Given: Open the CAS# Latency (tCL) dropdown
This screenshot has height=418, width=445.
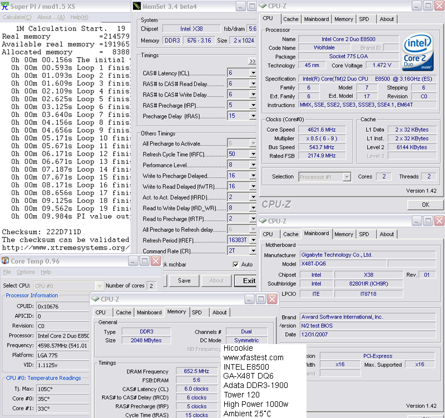Looking at the screenshot, I should (x=253, y=73).
